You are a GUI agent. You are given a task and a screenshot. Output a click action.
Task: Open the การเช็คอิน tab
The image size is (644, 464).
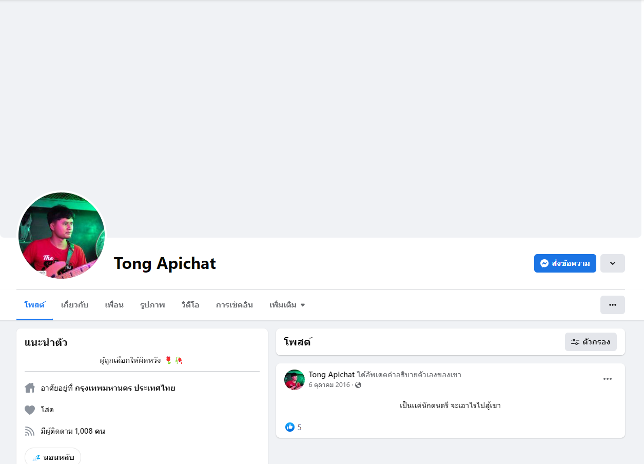tap(234, 305)
